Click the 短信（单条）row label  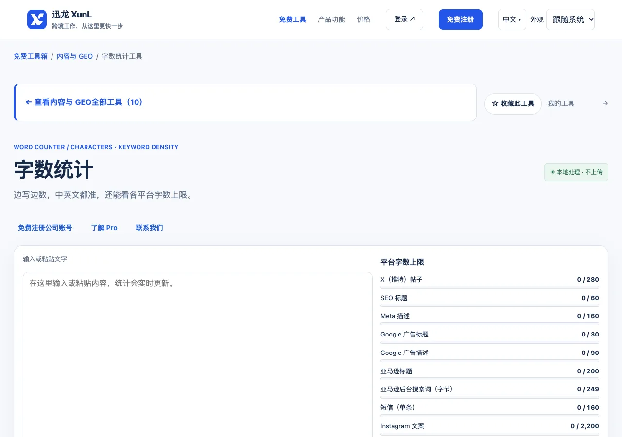(x=398, y=408)
